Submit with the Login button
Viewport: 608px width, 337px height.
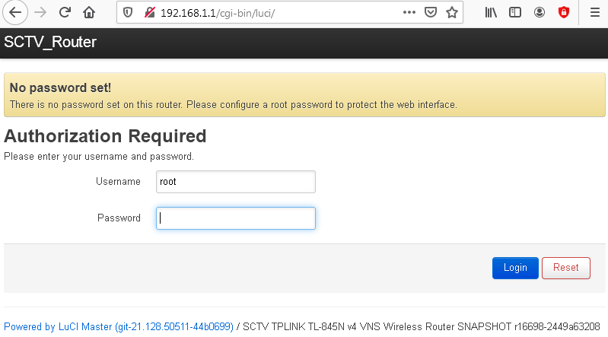coord(515,268)
